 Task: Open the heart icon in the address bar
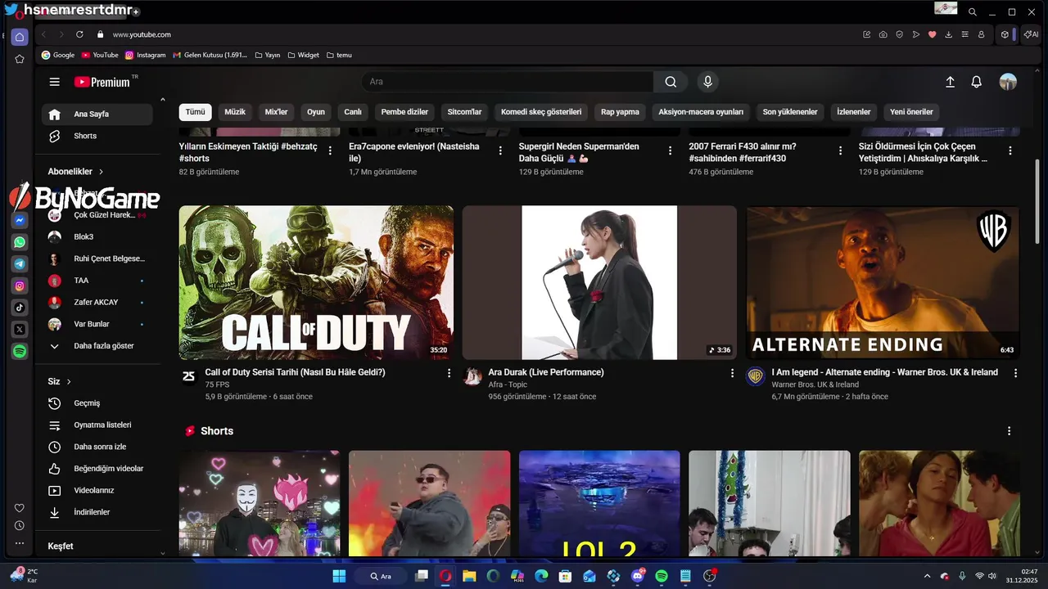932,34
